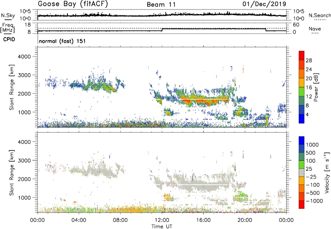
Task: Click the "60" tick on the Nave axis
Action: (x=296, y=25)
